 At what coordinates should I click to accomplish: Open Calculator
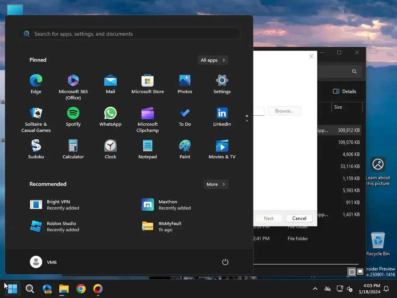[73, 149]
